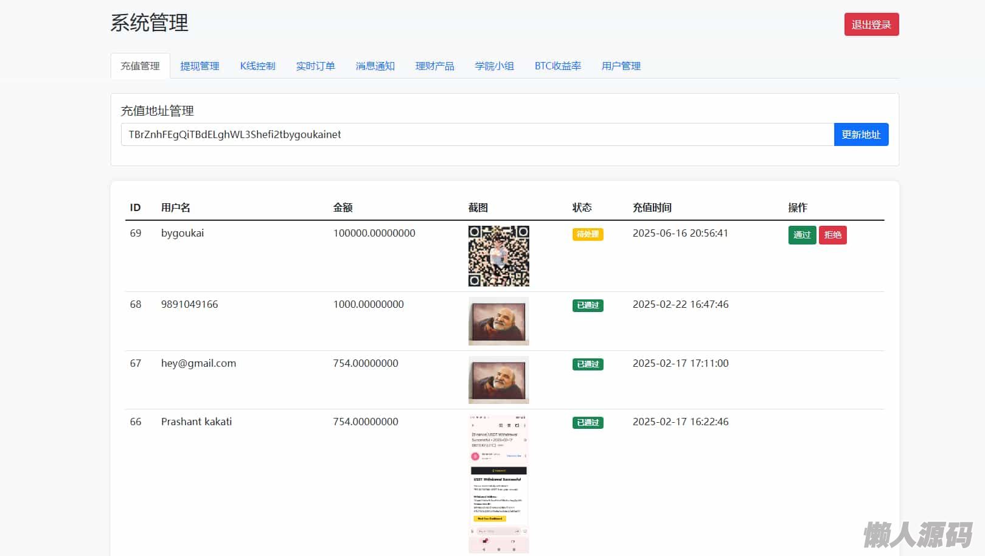Select the 实时订单 tab
Image resolution: width=985 pixels, height=556 pixels.
(315, 66)
